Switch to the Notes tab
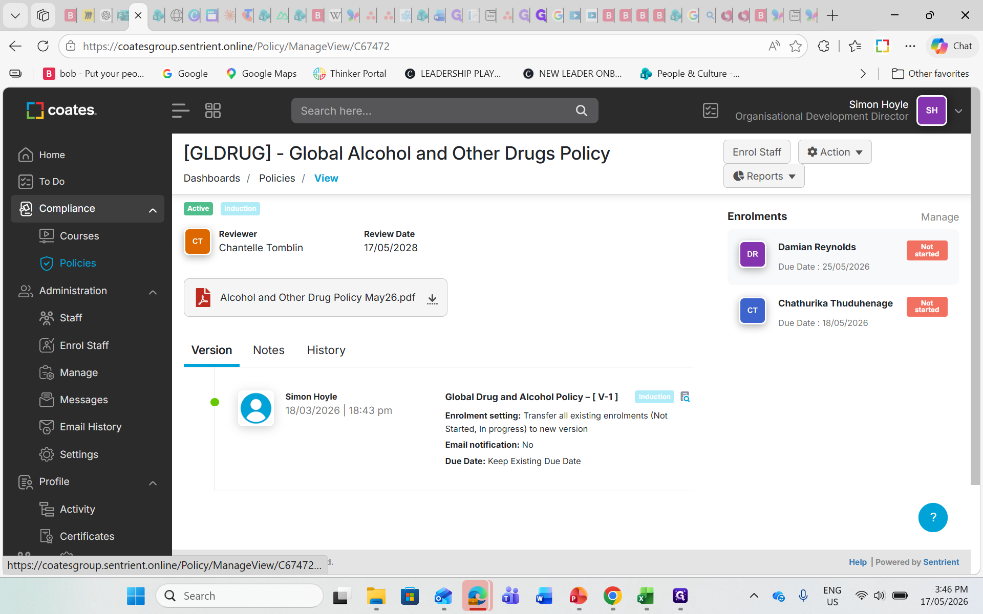 click(x=269, y=350)
